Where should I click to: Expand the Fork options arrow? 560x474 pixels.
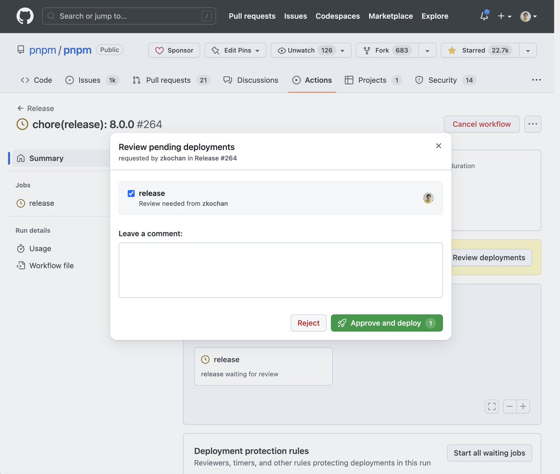[x=427, y=50]
